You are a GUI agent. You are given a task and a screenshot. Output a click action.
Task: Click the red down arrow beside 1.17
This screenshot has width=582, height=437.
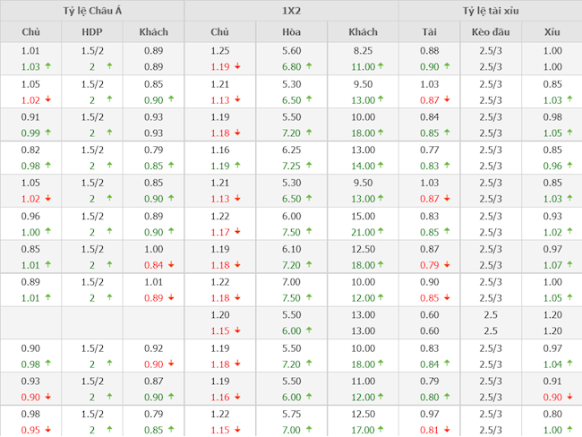pyautogui.click(x=238, y=232)
